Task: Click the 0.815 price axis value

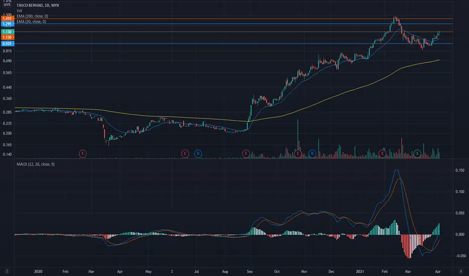Action: point(7,51)
